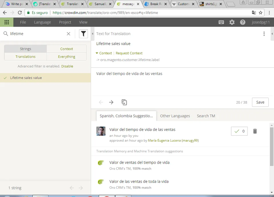Copy source text into translation

click(124, 102)
